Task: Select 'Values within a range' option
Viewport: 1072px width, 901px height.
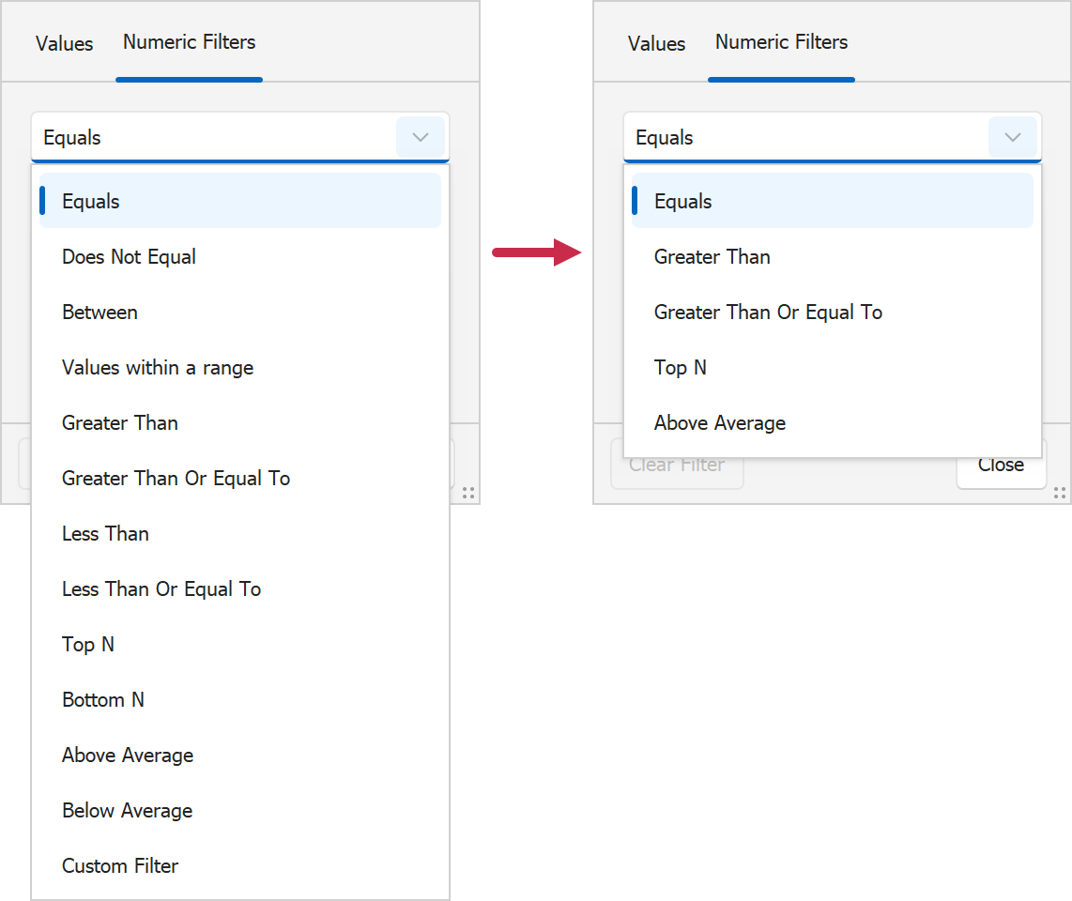Action: pos(158,368)
